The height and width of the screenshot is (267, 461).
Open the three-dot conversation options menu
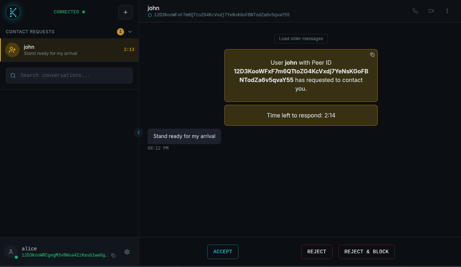click(447, 11)
